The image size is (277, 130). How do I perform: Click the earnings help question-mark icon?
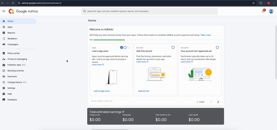point(123,112)
